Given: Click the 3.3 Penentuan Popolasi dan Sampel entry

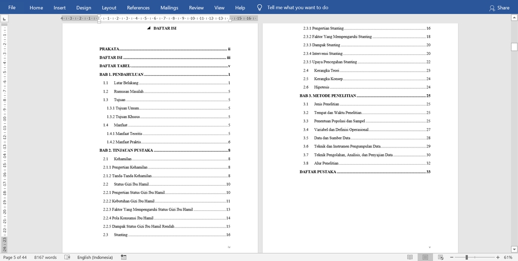Looking at the screenshot, I should point(367,121).
